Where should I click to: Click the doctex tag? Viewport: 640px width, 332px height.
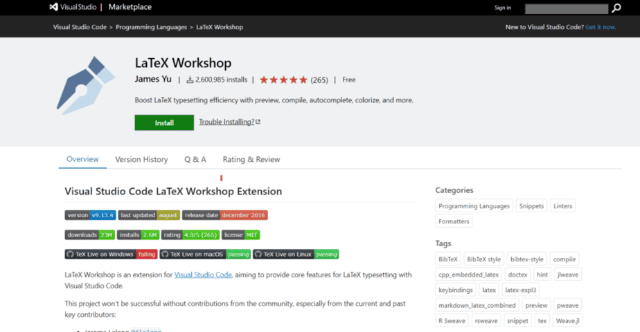(517, 275)
